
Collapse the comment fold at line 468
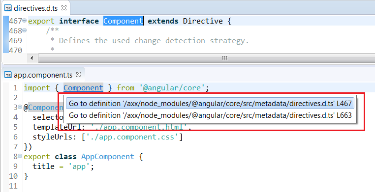[x=24, y=30]
